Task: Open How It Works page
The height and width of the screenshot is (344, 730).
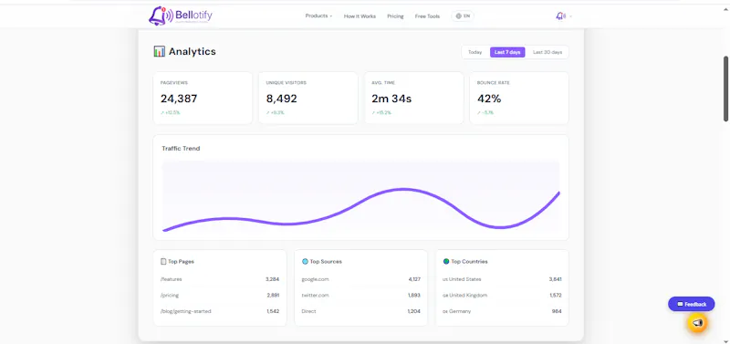Action: (360, 16)
